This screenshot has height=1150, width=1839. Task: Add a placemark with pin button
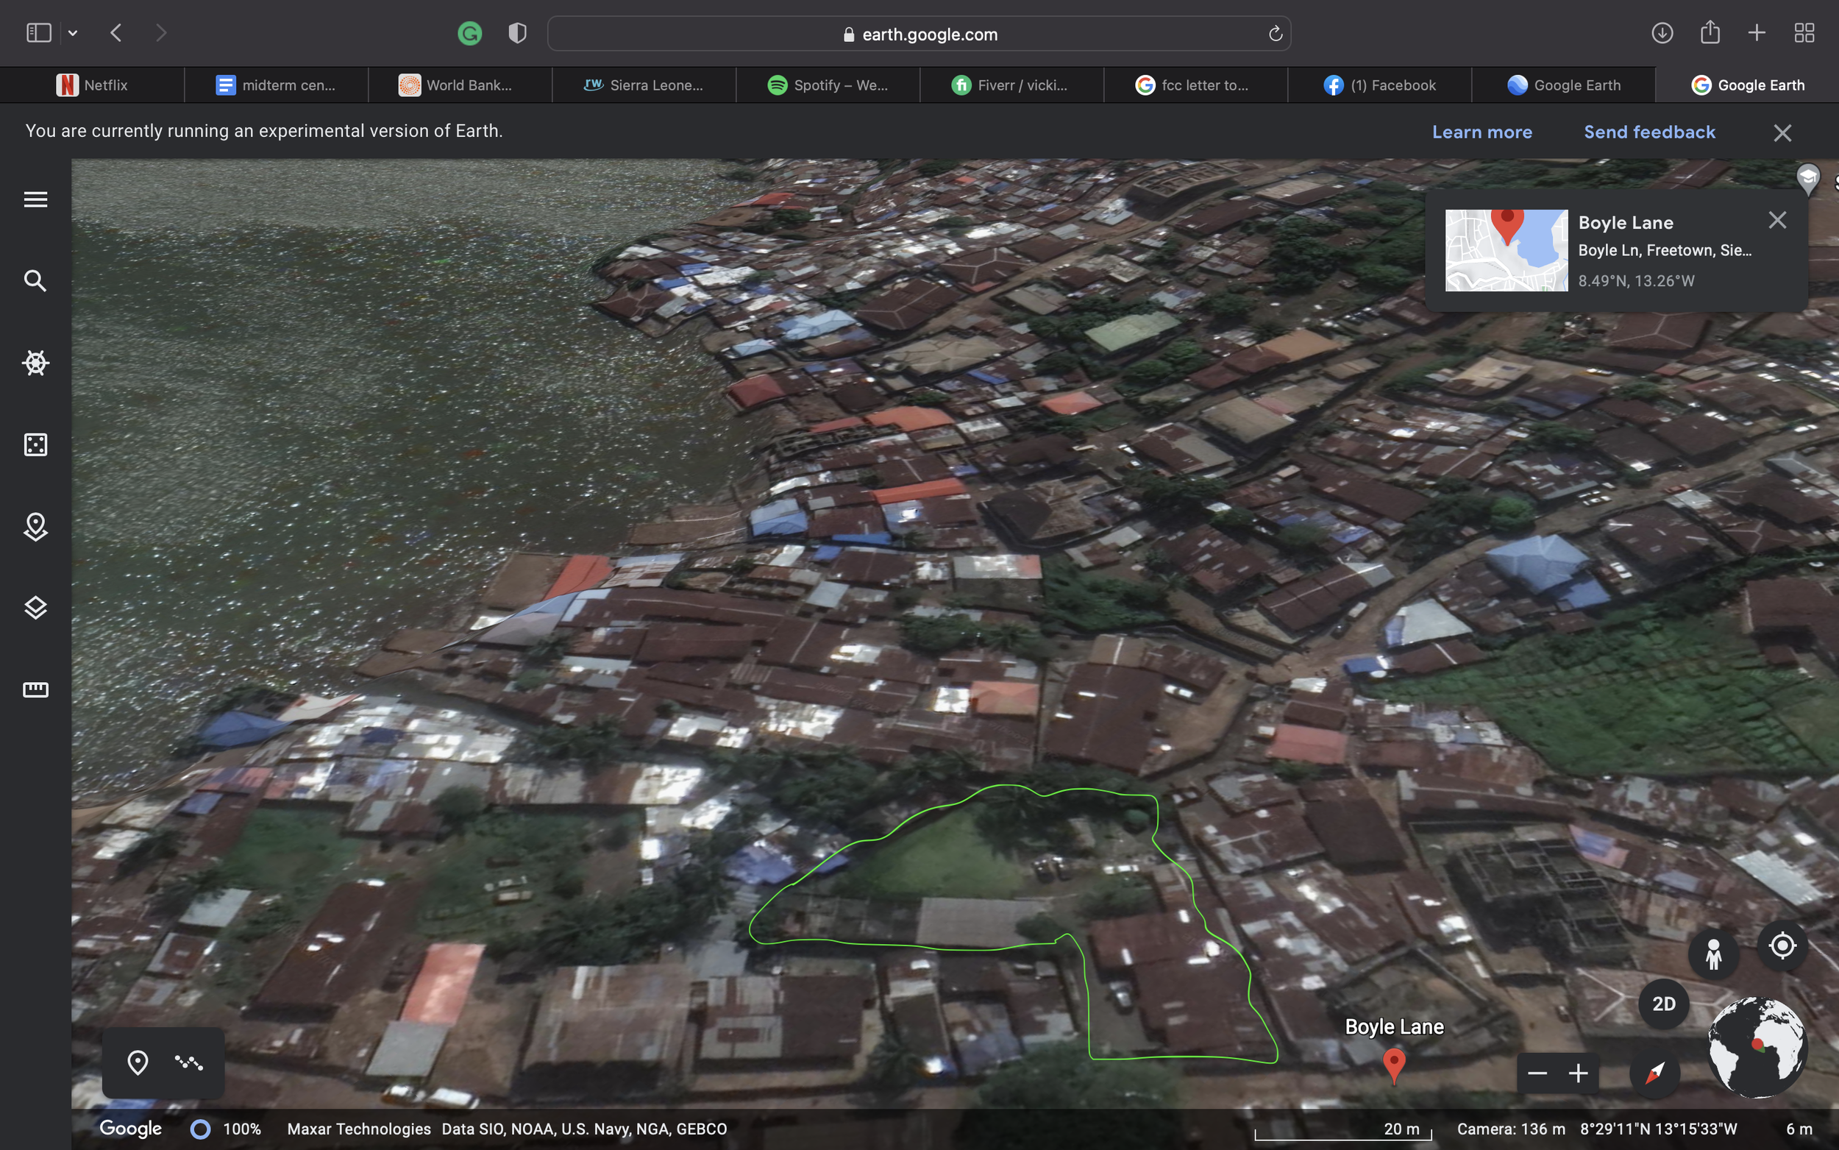(x=138, y=1062)
